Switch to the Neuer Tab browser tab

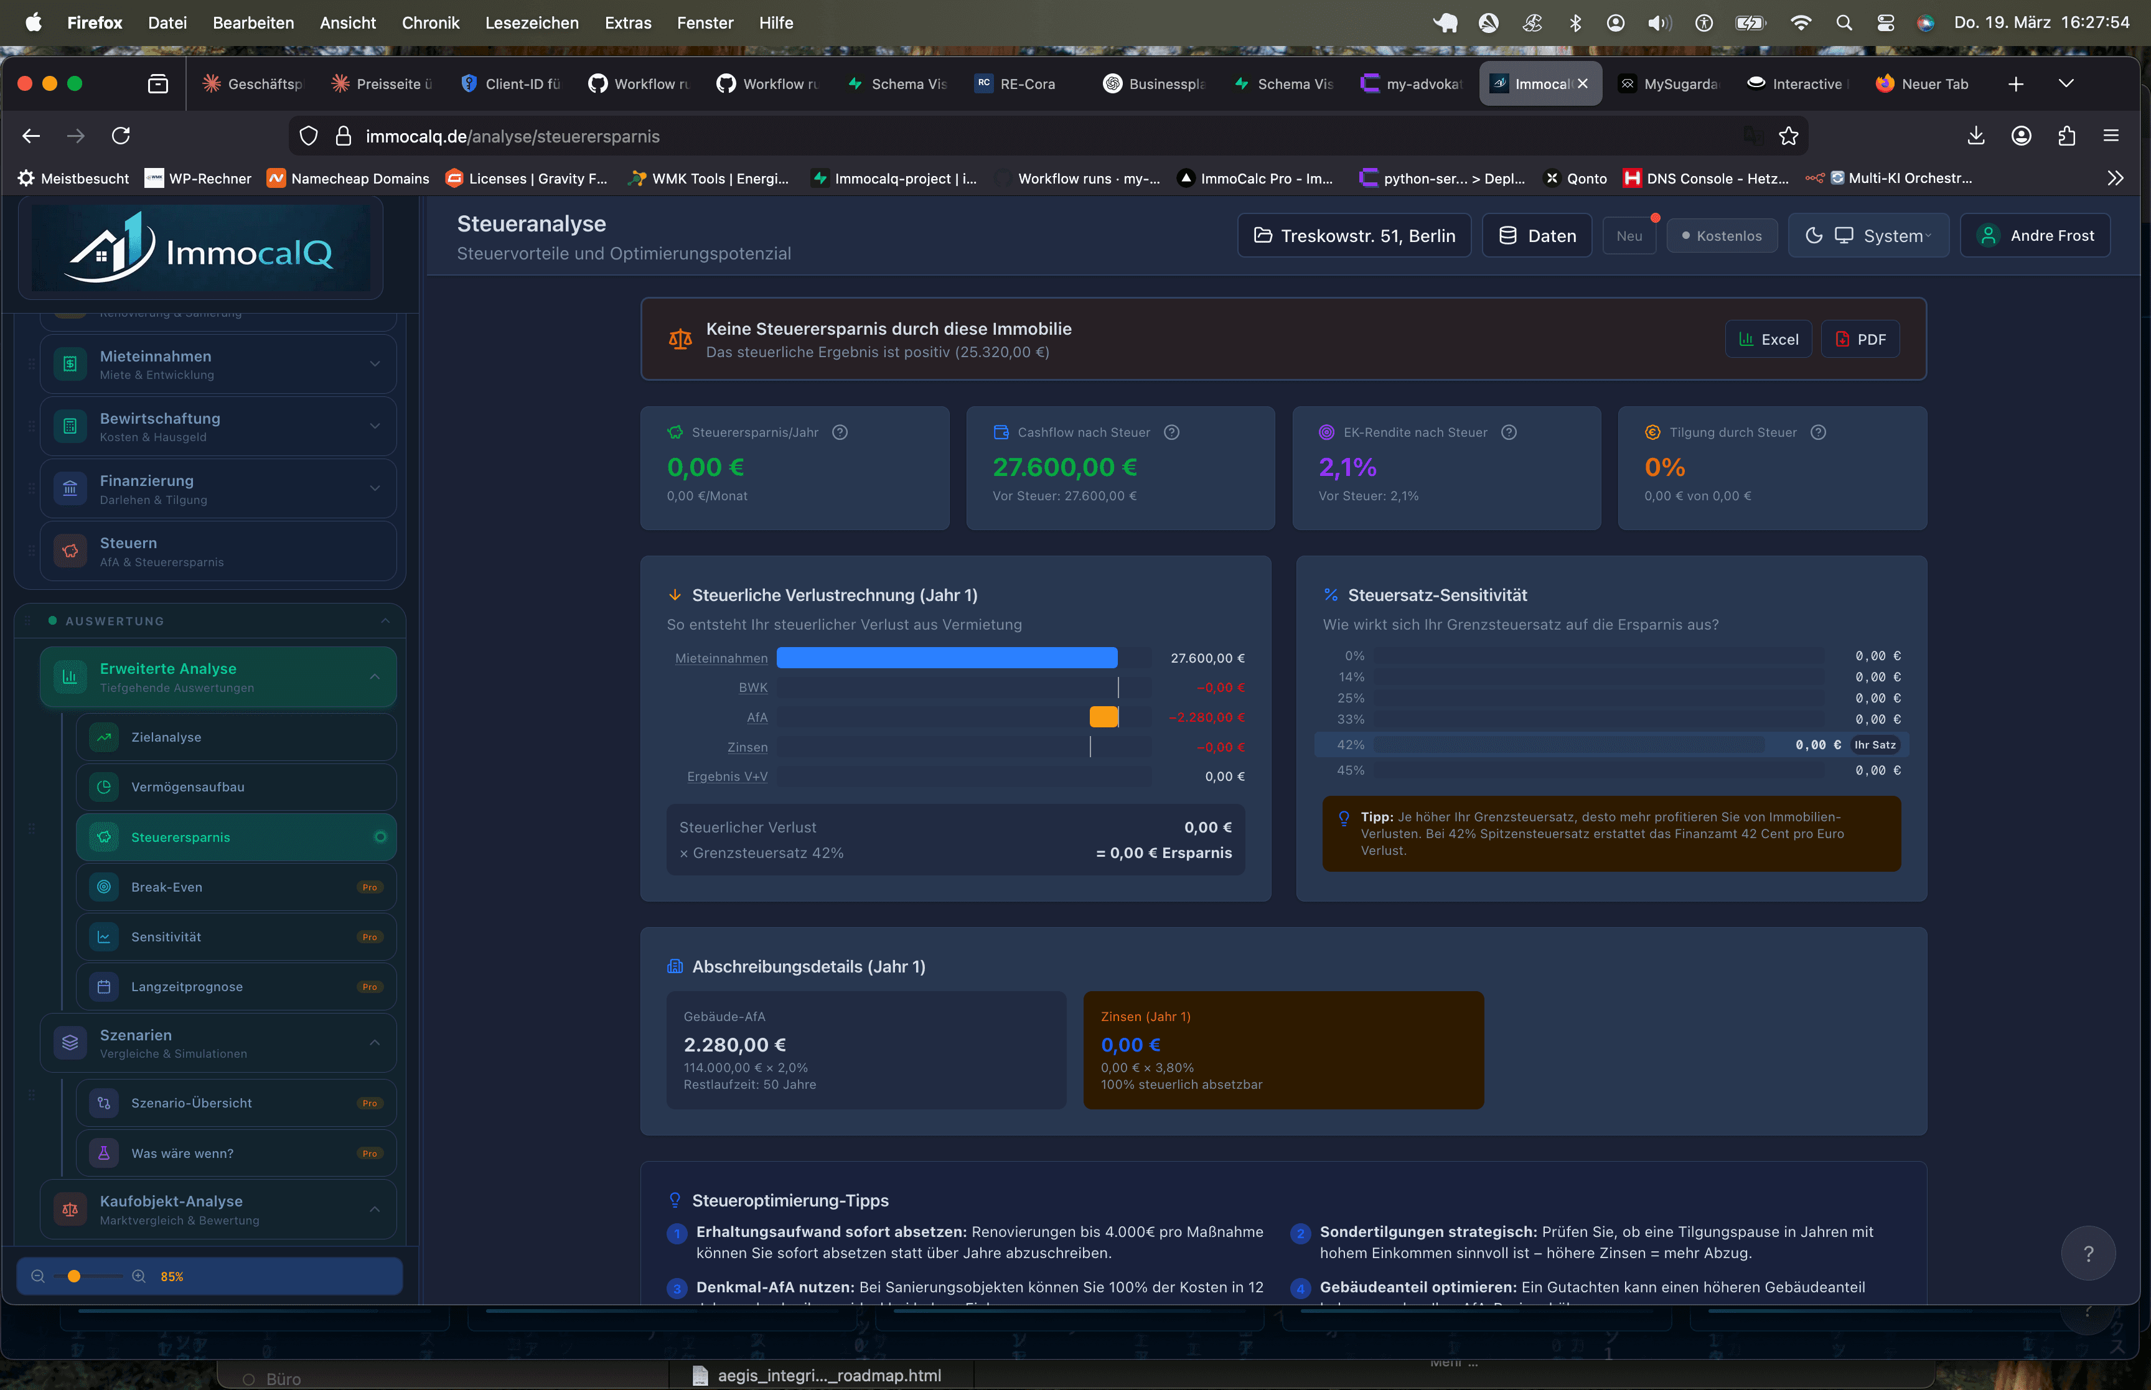click(x=1925, y=84)
